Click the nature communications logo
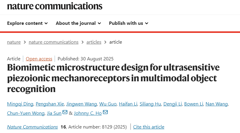This screenshot has width=240, height=133. (x=55, y=6)
